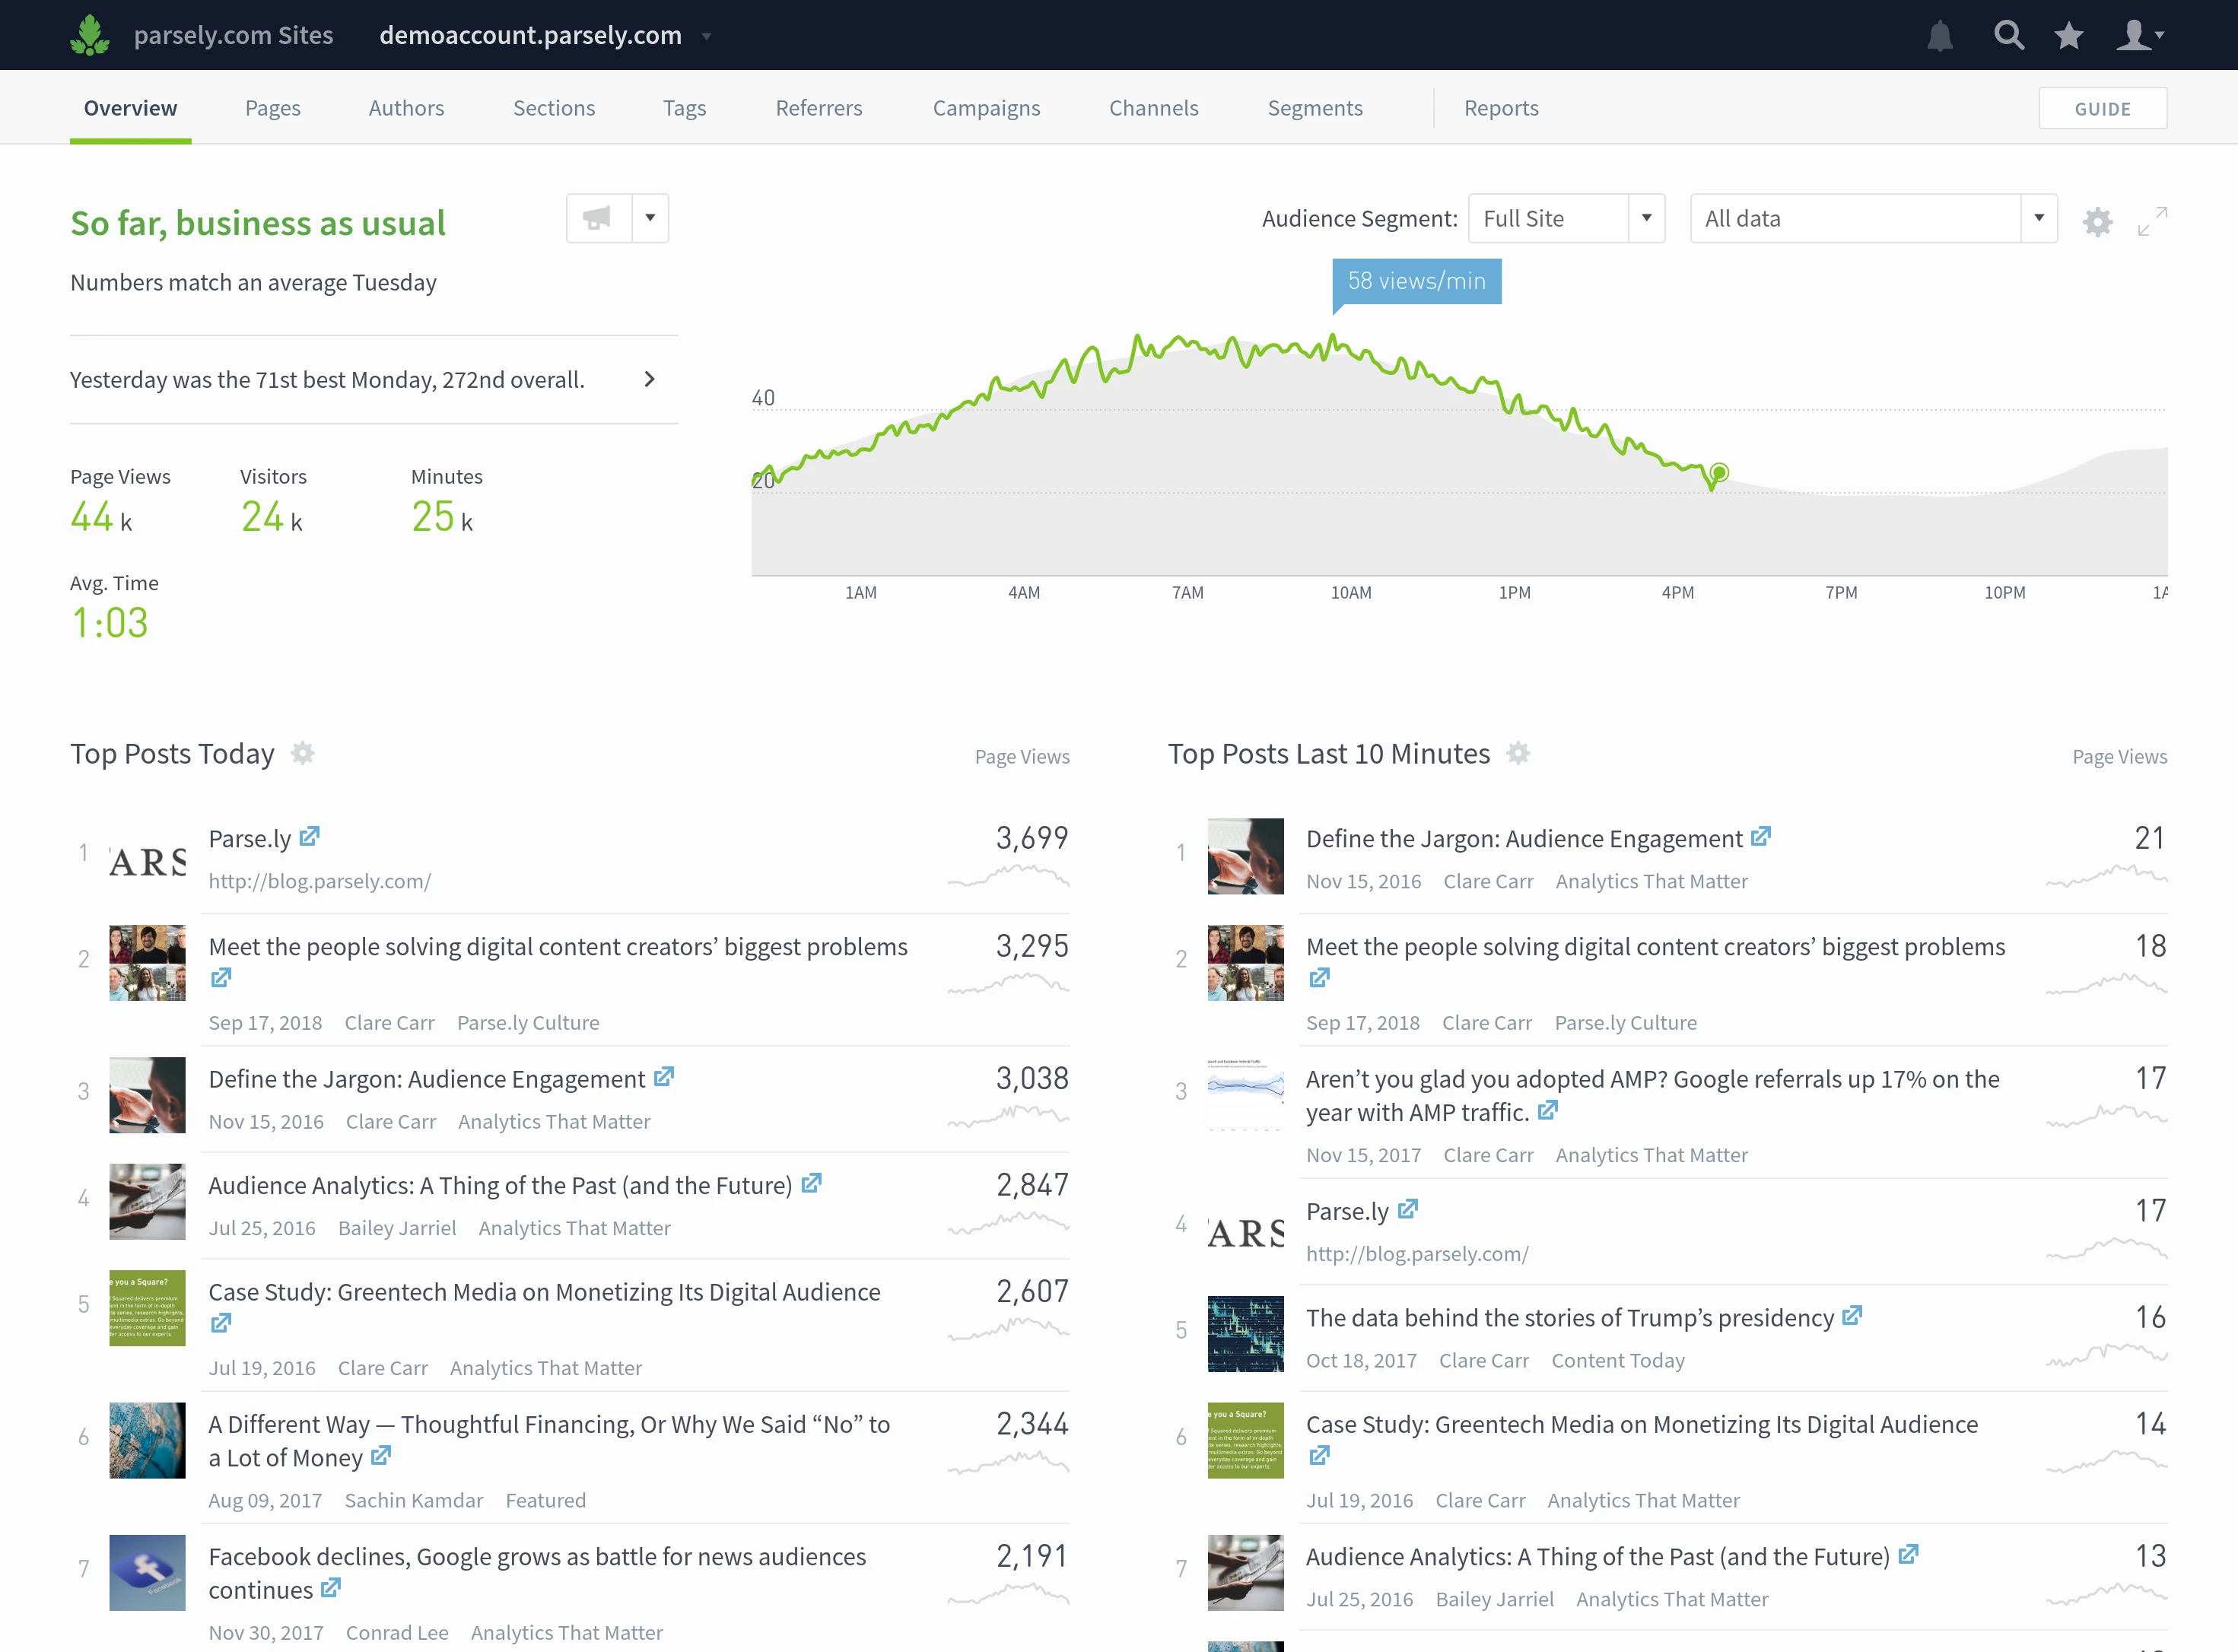Viewport: 2238px width, 1652px height.
Task: Open external link icon next to Parse.ly post
Action: click(x=310, y=836)
